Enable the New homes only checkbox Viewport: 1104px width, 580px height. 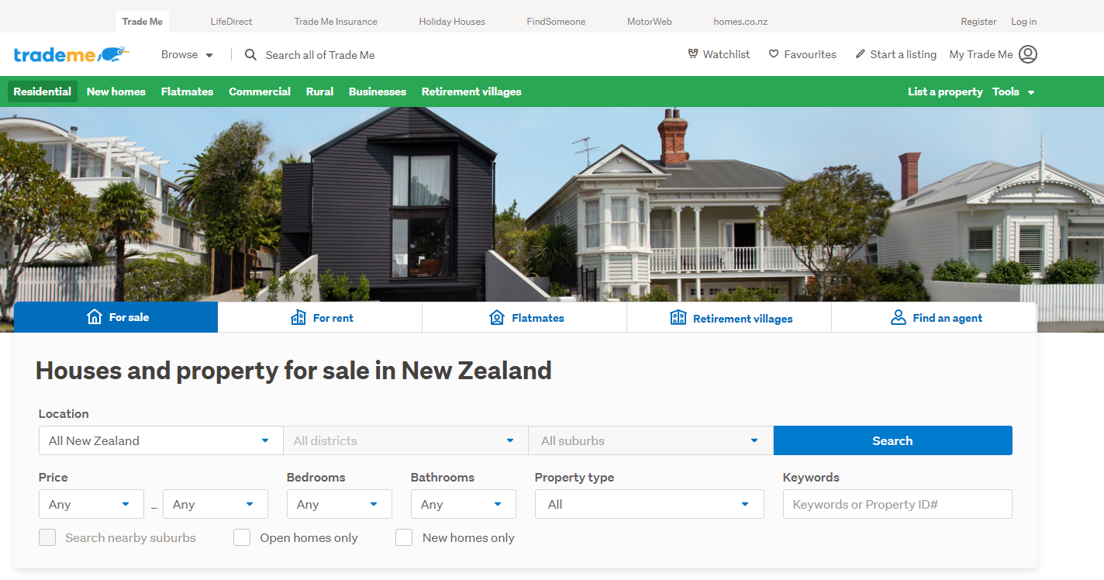404,537
